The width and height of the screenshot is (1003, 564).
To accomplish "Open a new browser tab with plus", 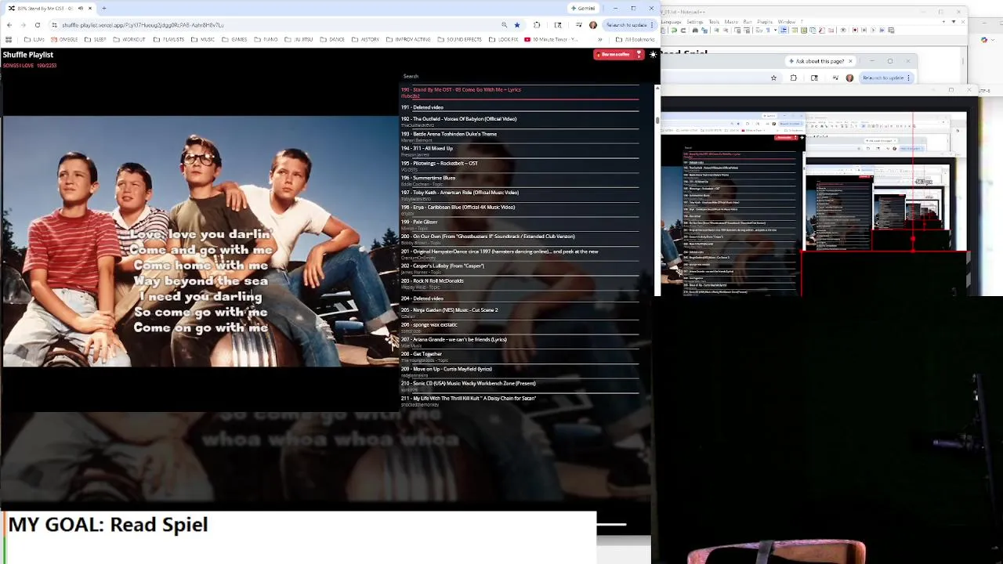I will pyautogui.click(x=103, y=9).
